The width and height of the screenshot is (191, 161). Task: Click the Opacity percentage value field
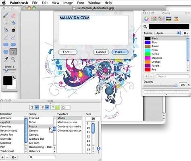tap(183, 85)
